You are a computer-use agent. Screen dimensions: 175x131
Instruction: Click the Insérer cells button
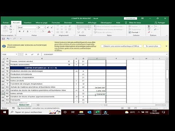[x=134, y=27]
